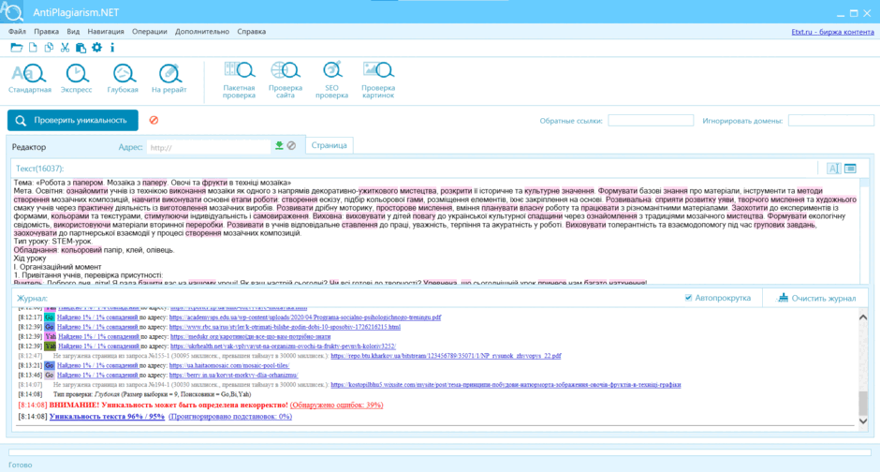
Task: Click the journal scrollbar thumb
Action: pos(862,403)
